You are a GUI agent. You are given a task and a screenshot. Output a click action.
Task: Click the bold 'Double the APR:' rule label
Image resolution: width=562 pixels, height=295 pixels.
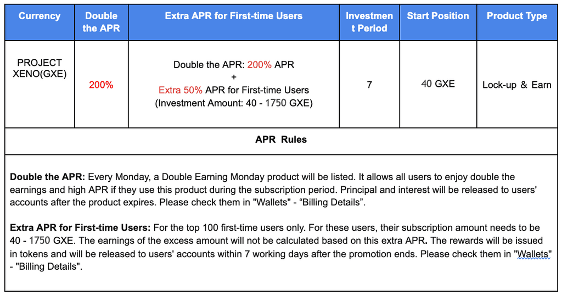tap(47, 177)
